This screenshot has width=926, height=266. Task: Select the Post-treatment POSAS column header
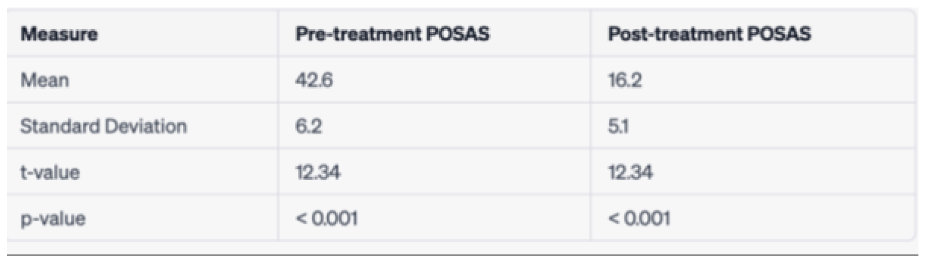[709, 34]
